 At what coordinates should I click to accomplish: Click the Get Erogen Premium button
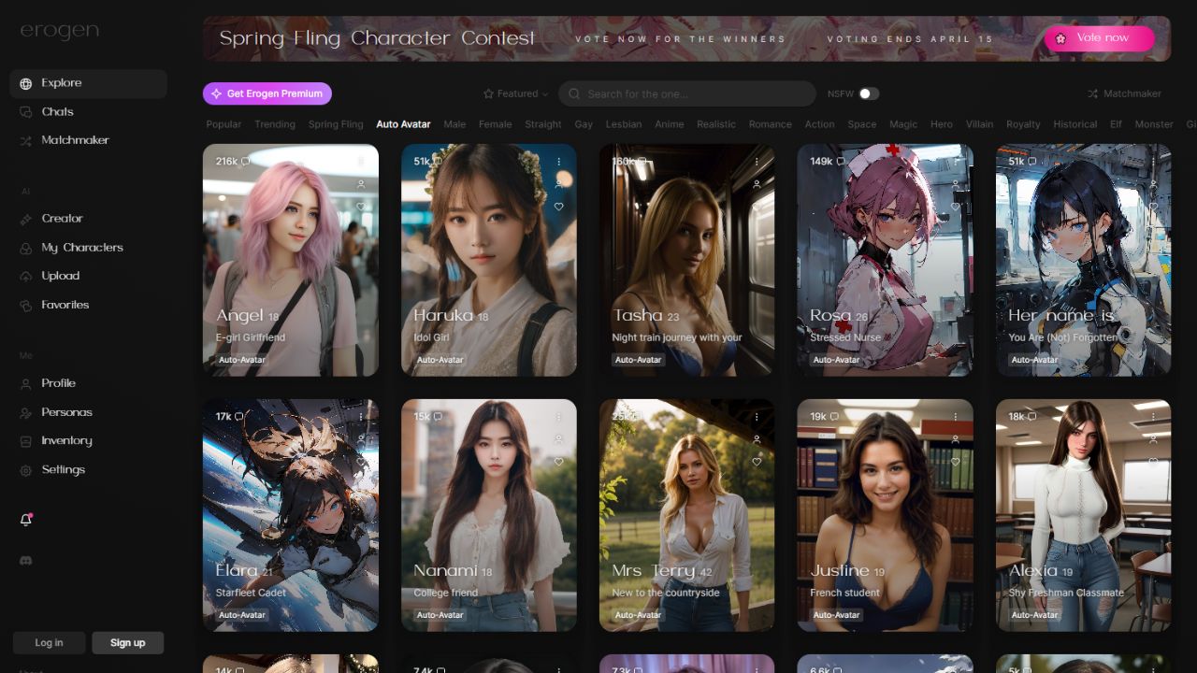point(267,93)
